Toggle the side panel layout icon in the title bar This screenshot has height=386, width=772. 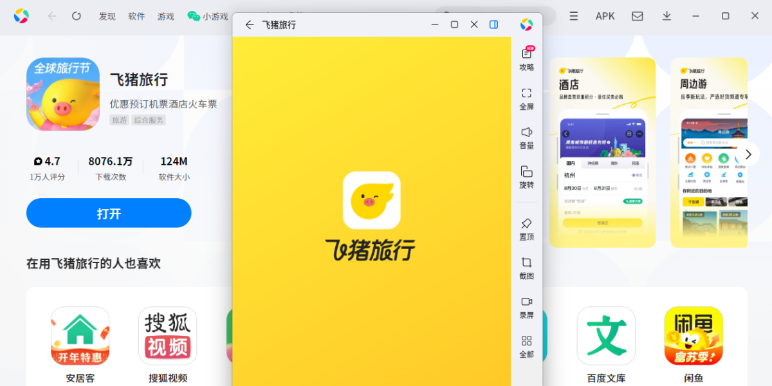(x=493, y=24)
